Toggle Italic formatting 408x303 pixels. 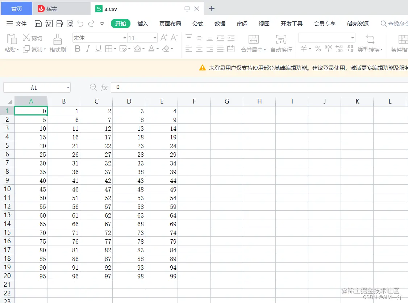tap(88, 49)
